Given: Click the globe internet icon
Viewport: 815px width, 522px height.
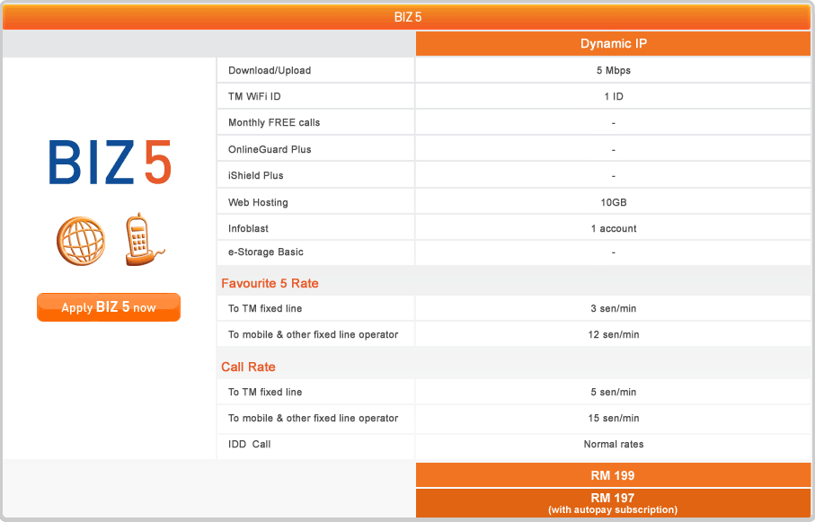Looking at the screenshot, I should point(80,238).
